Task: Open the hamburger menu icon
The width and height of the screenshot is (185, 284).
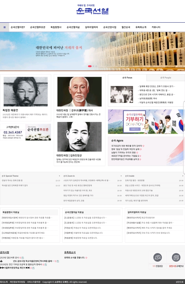Action: pos(5,27)
